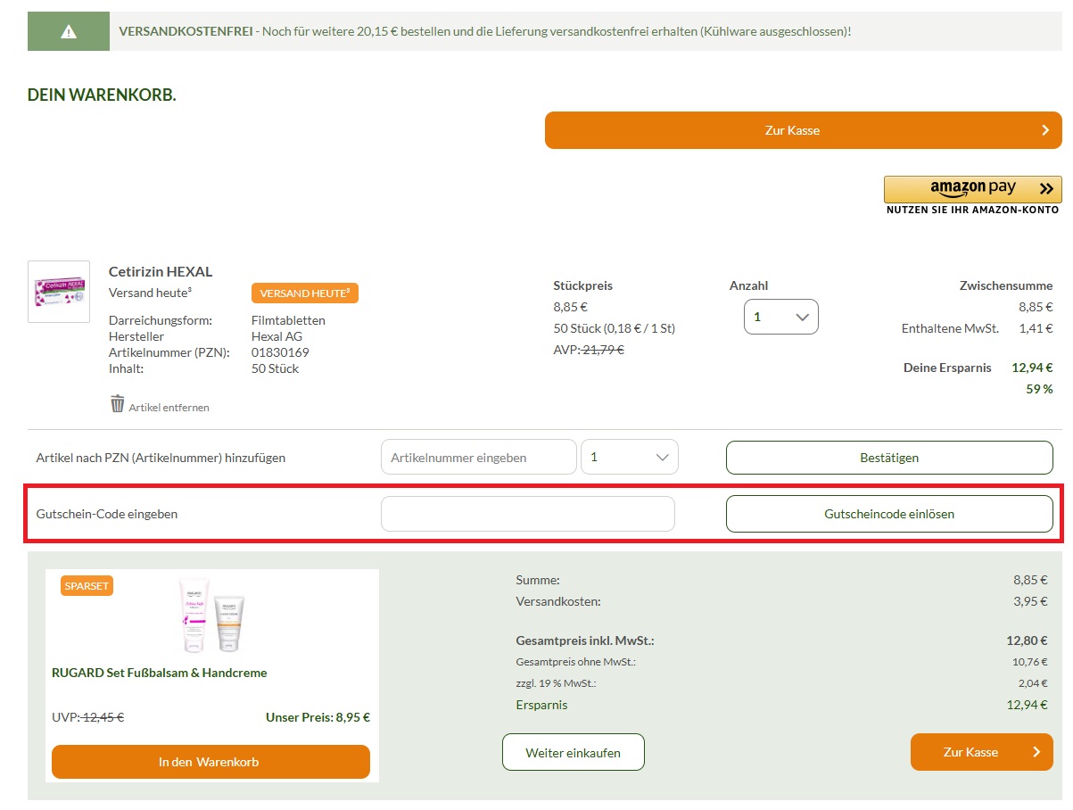This screenshot has width=1073, height=810.
Task: Click NUTZEN SIE IHR AMAZON-KONTO caption
Action: (973, 211)
